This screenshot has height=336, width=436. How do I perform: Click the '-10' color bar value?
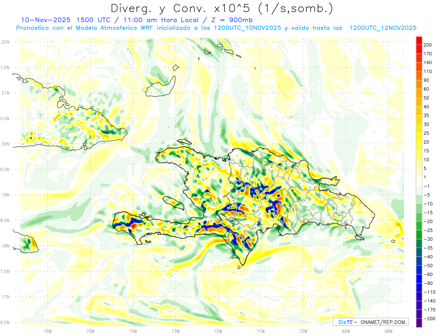(x=428, y=204)
